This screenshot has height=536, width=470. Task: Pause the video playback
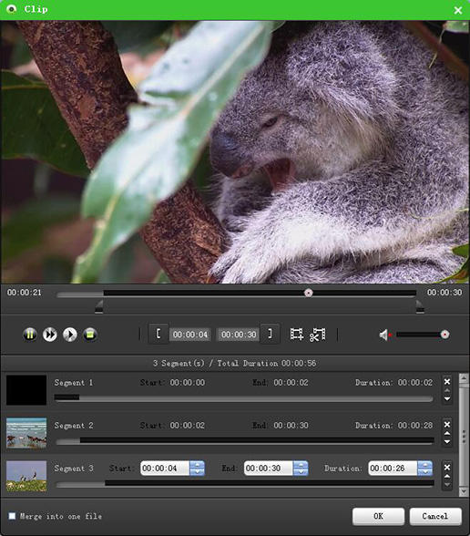pyautogui.click(x=30, y=335)
